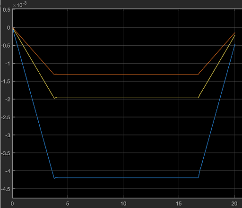Select the yellow curve's flat plateau segment
242x208 pixels.
(x=127, y=98)
